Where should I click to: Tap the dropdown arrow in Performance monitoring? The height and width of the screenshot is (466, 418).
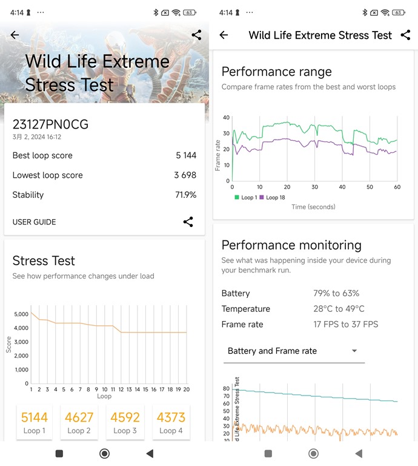[x=354, y=351]
